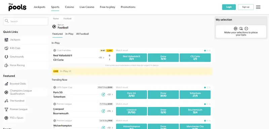Expand +121 markets for Paris SG match
This screenshot has width=269, height=129.
point(110,94)
